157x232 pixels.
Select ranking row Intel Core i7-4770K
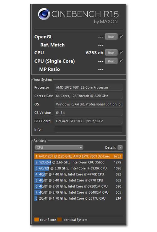coord(78,174)
